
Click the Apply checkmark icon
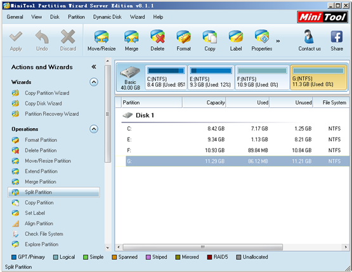tap(16, 37)
